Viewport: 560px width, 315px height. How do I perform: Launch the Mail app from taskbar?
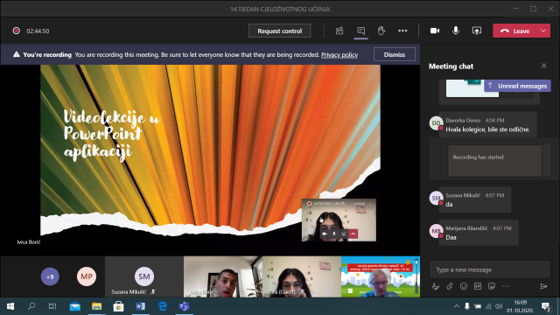74,306
